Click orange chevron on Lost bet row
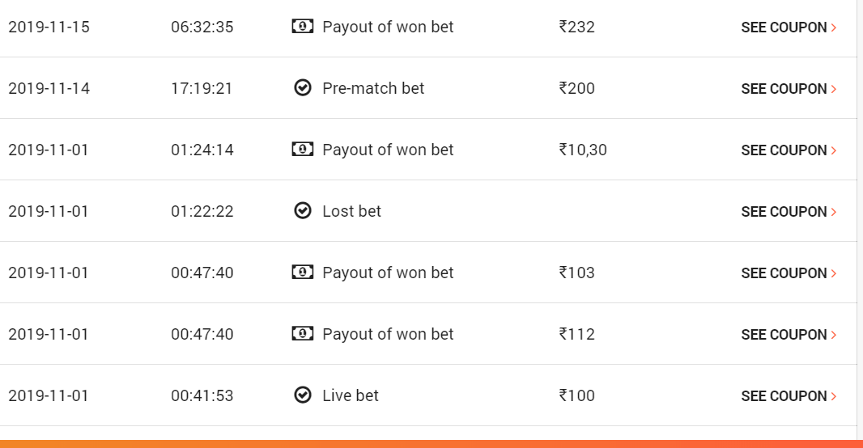863x448 pixels. coord(834,212)
